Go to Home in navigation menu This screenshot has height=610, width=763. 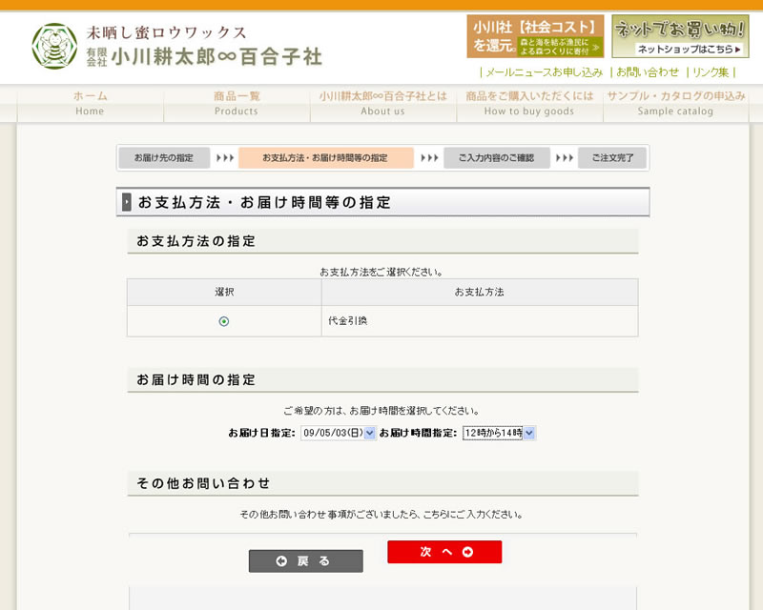90,103
